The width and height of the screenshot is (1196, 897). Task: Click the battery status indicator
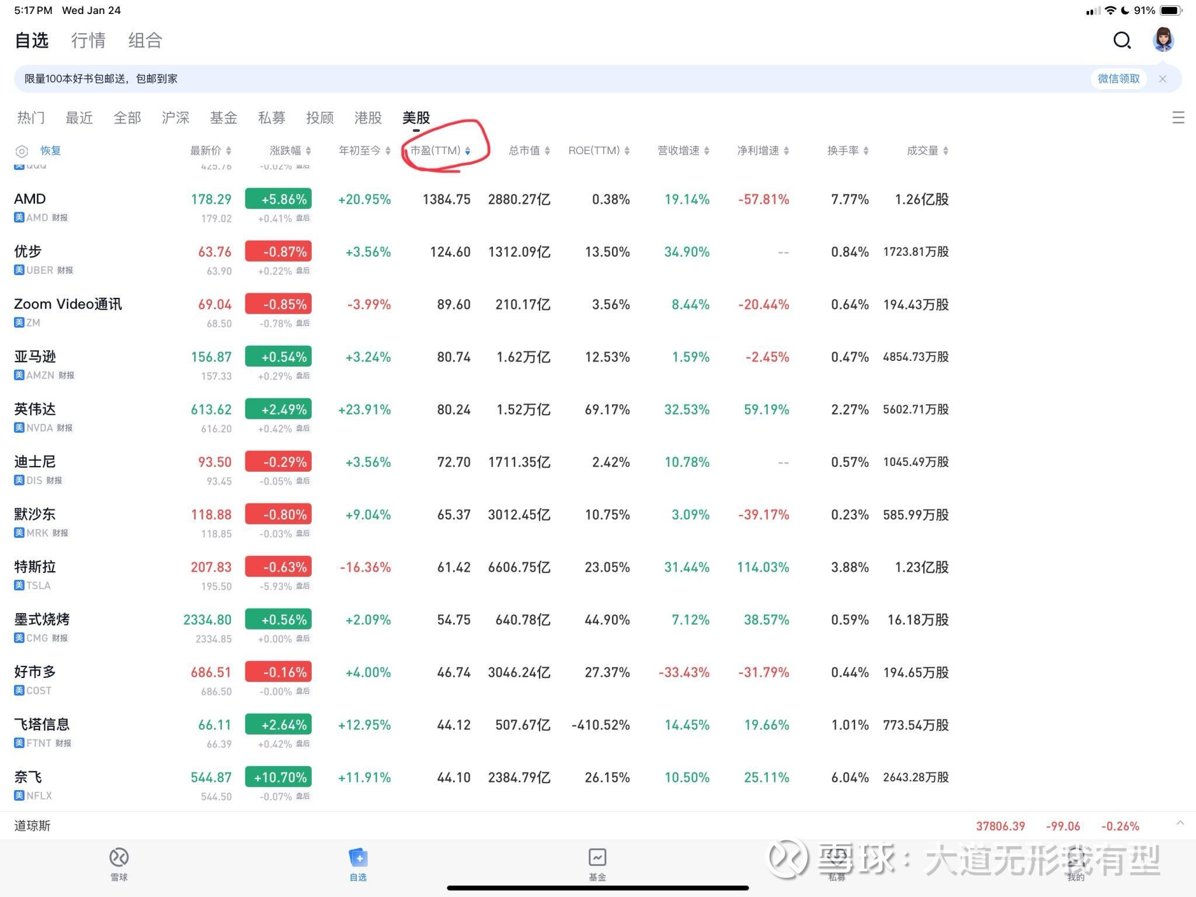coord(1171,11)
